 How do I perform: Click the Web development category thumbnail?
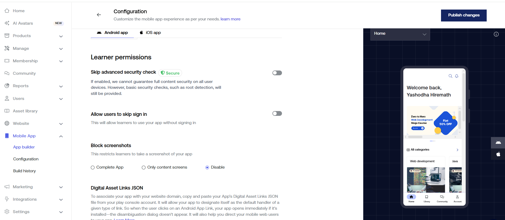(x=426, y=179)
